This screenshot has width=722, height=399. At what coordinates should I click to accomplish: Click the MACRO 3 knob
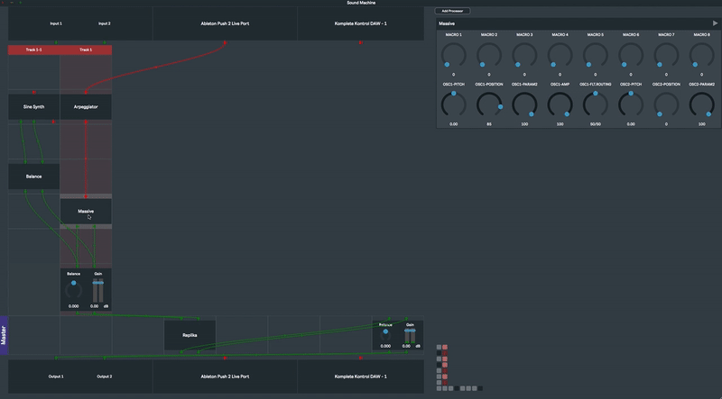tap(524, 55)
